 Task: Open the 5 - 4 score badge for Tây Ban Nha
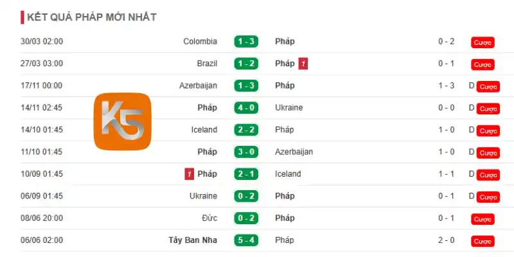click(x=246, y=240)
